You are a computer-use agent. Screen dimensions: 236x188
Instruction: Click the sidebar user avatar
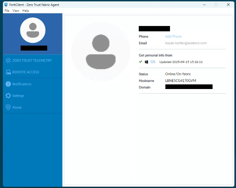[33, 30]
